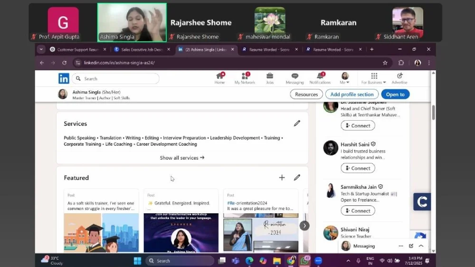Expand the For Business menu
Image resolution: width=475 pixels, height=267 pixels.
(x=374, y=78)
